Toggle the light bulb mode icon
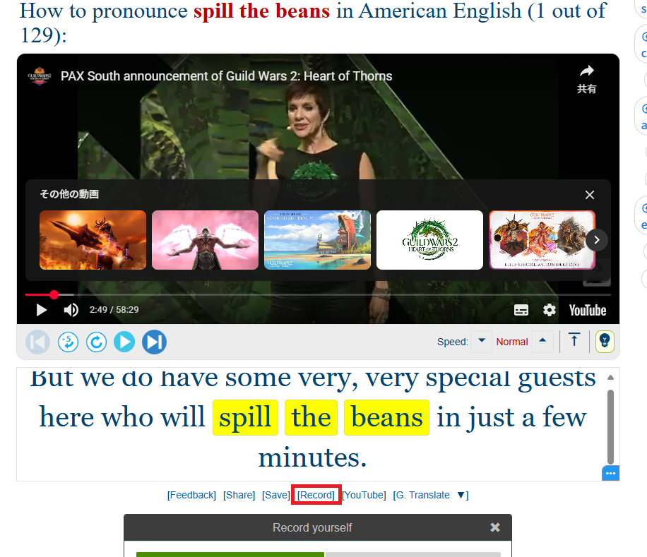Viewport: 647px width, 557px height. click(605, 342)
